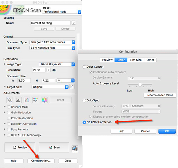Open the Configuration... dialog button
This screenshot has height=168, width=178.
pyautogui.click(x=41, y=161)
